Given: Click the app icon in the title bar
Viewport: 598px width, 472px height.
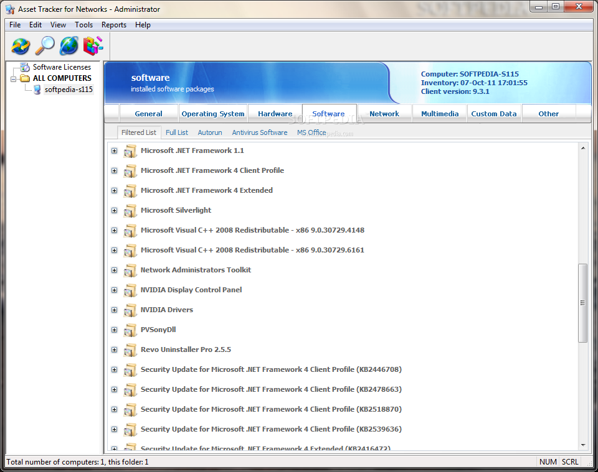Looking at the screenshot, I should pyautogui.click(x=11, y=9).
